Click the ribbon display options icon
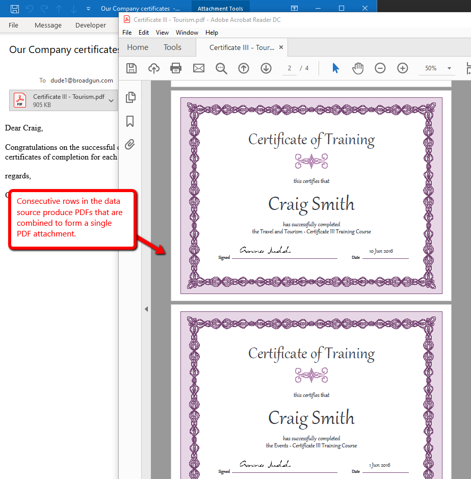 coord(294,8)
